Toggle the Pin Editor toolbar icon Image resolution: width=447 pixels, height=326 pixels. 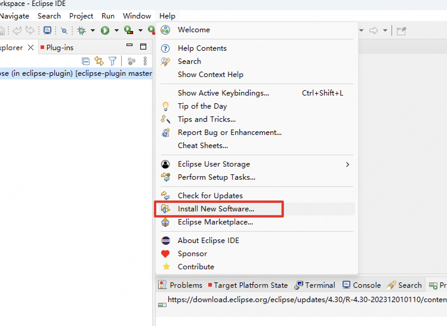(401, 31)
